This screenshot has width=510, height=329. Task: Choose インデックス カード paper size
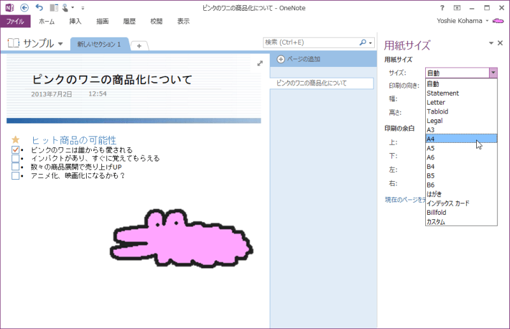pos(461,203)
